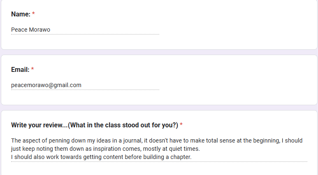Image resolution: width=318 pixels, height=175 pixels.
Task: Click the Email field with peacemorawo@gmail.com
Action: [x=85, y=85]
